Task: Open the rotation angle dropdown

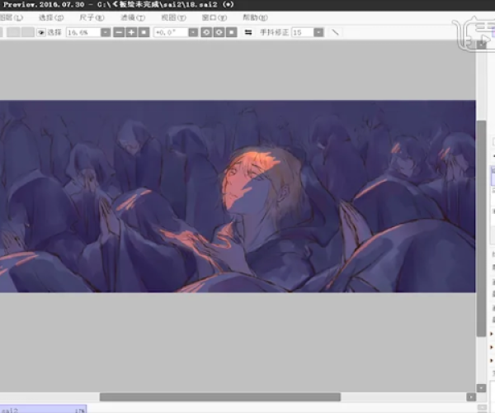Action: point(192,32)
